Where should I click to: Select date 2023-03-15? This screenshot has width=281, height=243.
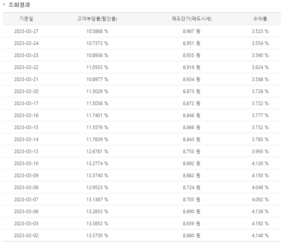click(26, 127)
